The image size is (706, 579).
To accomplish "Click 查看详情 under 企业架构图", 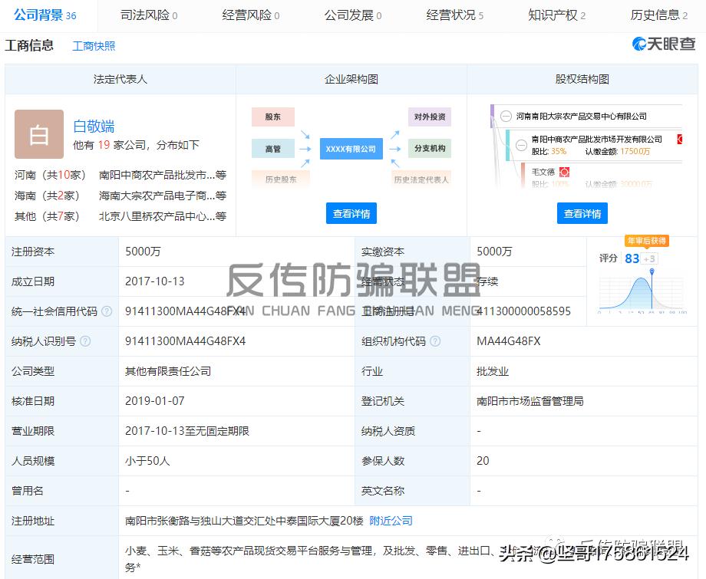I will (351, 213).
